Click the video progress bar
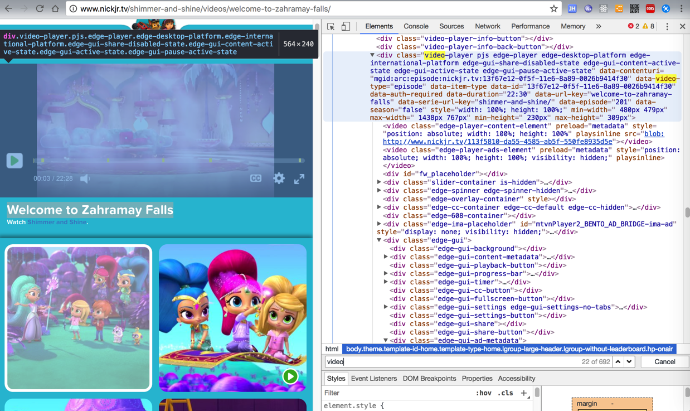This screenshot has width=690, height=411. 168,161
